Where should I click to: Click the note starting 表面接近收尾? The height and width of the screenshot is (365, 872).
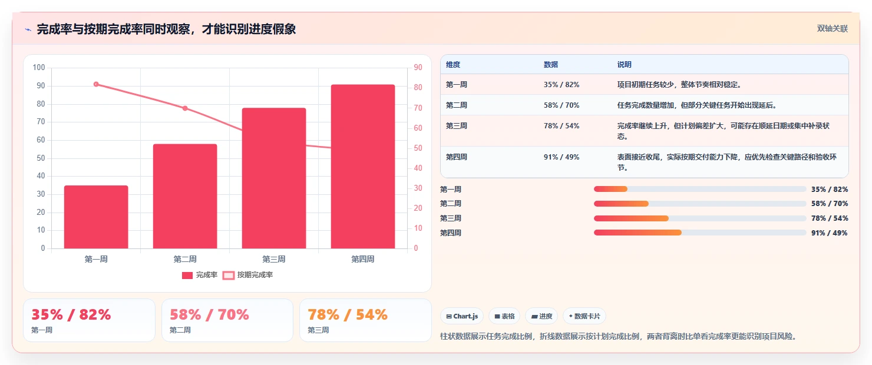pyautogui.click(x=727, y=162)
